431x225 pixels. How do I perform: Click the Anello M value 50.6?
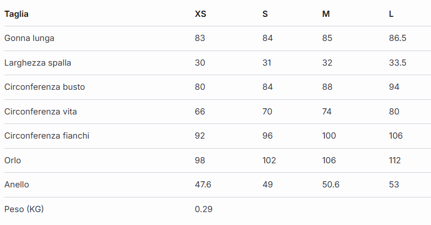331,185
